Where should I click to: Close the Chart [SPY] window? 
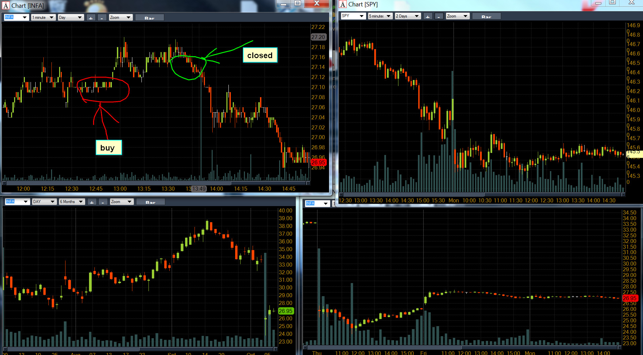(x=631, y=3)
